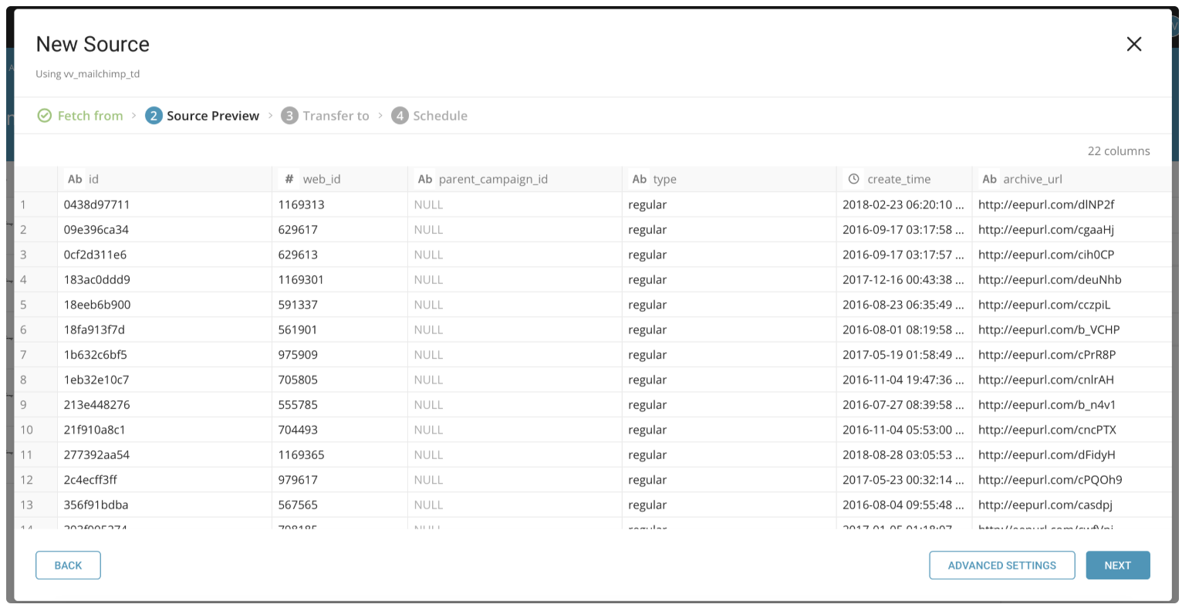Click the type column header
The height and width of the screenshot is (611, 1182).
[x=664, y=179]
